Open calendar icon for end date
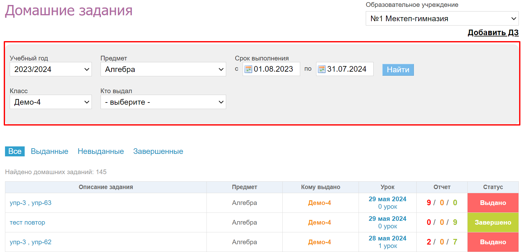Image resolution: width=521 pixels, height=252 pixels. [x=321, y=69]
